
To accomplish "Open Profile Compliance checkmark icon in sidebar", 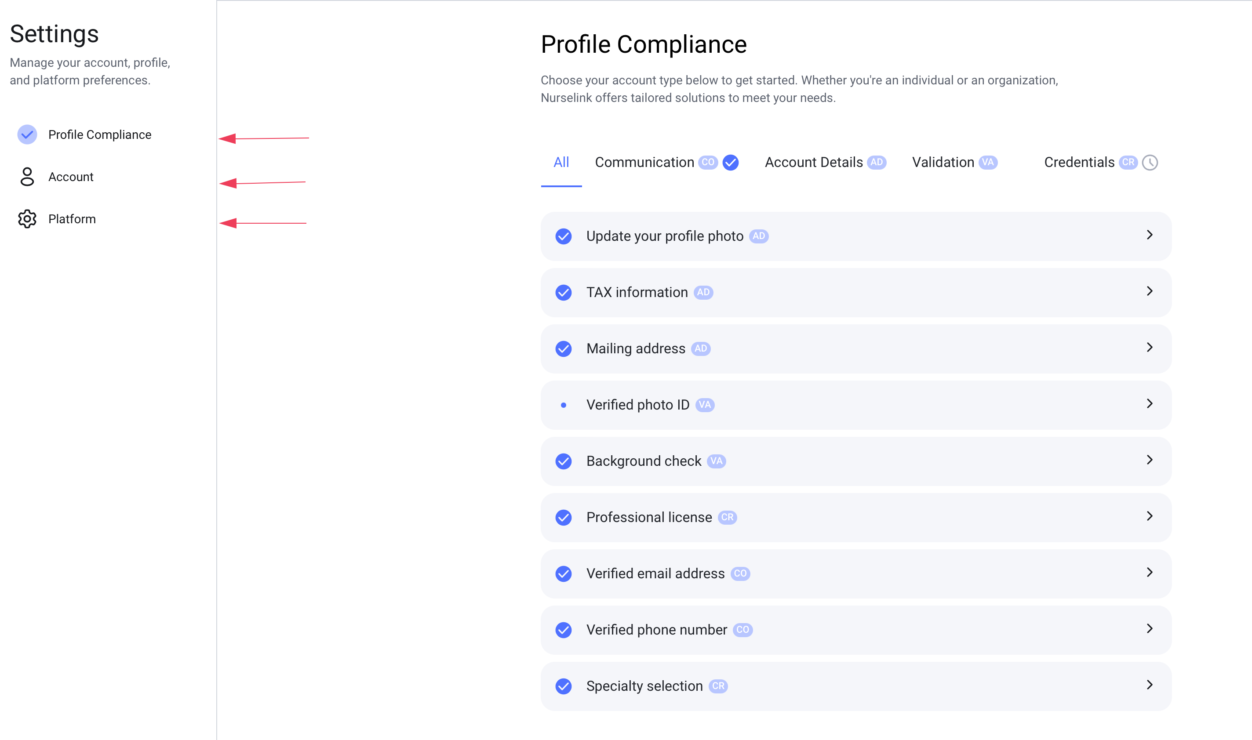I will point(27,134).
